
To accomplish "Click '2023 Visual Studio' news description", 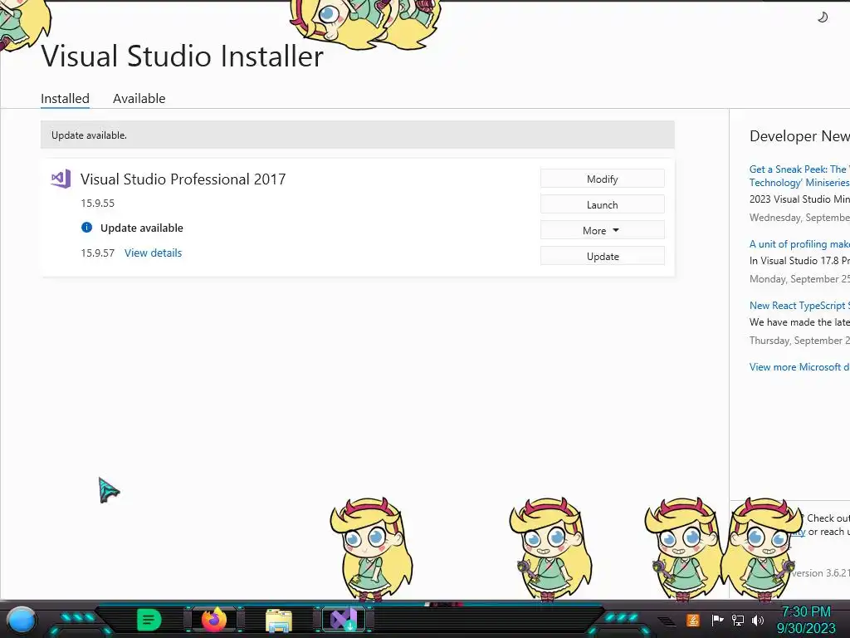I will 799,199.
